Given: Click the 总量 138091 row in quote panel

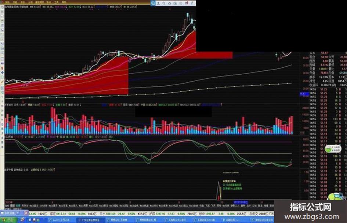Looking at the screenshot, I should click(x=319, y=69).
